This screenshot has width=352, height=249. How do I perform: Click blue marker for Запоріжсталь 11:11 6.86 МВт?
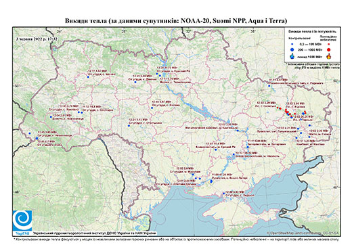click(248, 148)
